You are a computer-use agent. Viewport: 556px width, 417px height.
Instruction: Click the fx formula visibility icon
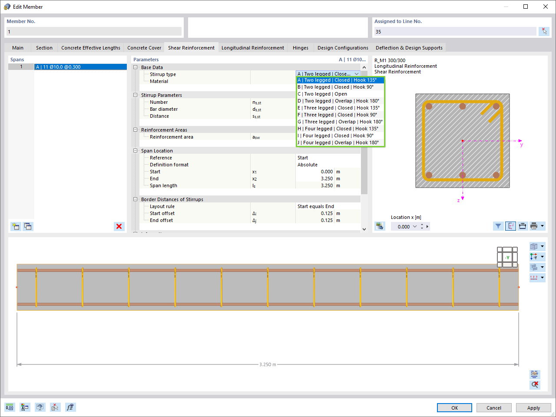tap(70, 407)
